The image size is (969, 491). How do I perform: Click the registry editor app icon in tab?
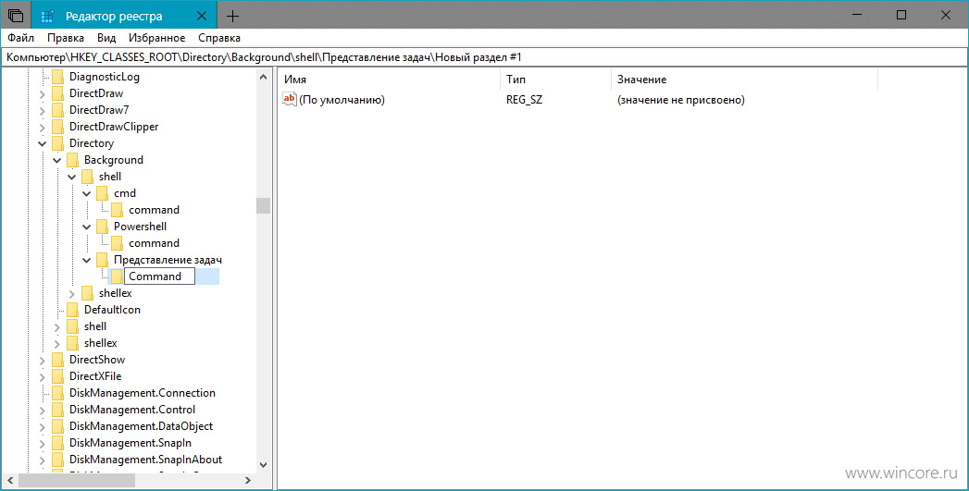(47, 16)
